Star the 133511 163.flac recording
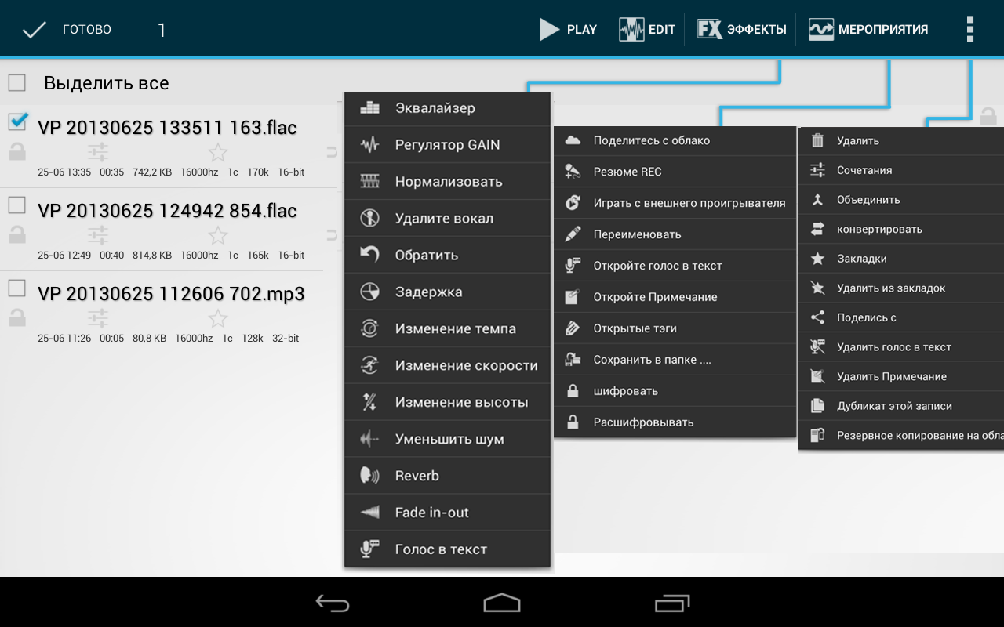This screenshot has height=627, width=1004. pos(218,152)
